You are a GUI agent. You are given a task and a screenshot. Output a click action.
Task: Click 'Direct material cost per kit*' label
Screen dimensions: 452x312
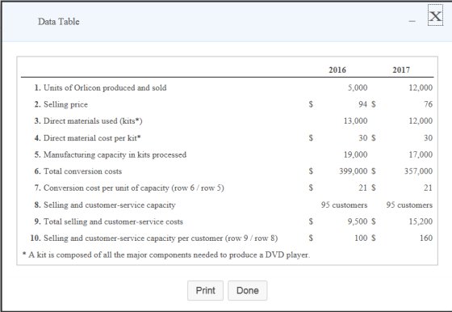[92, 138]
